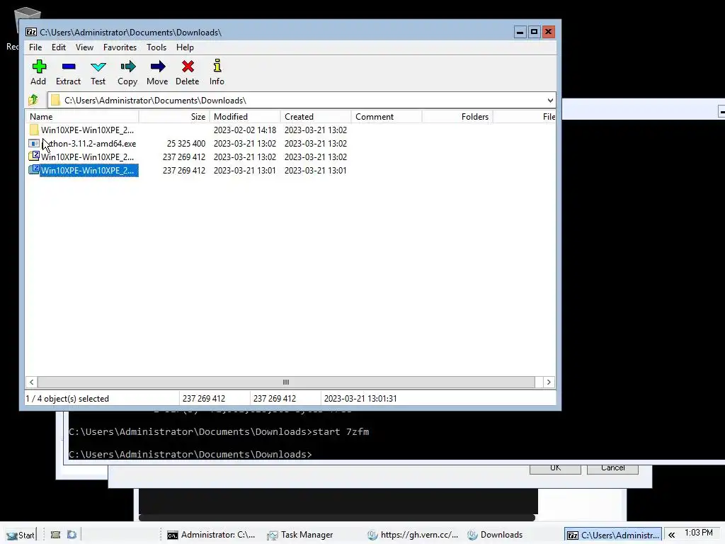Switch to Downloads taskbar item
Screen dimensions: 725x544
pos(495,535)
